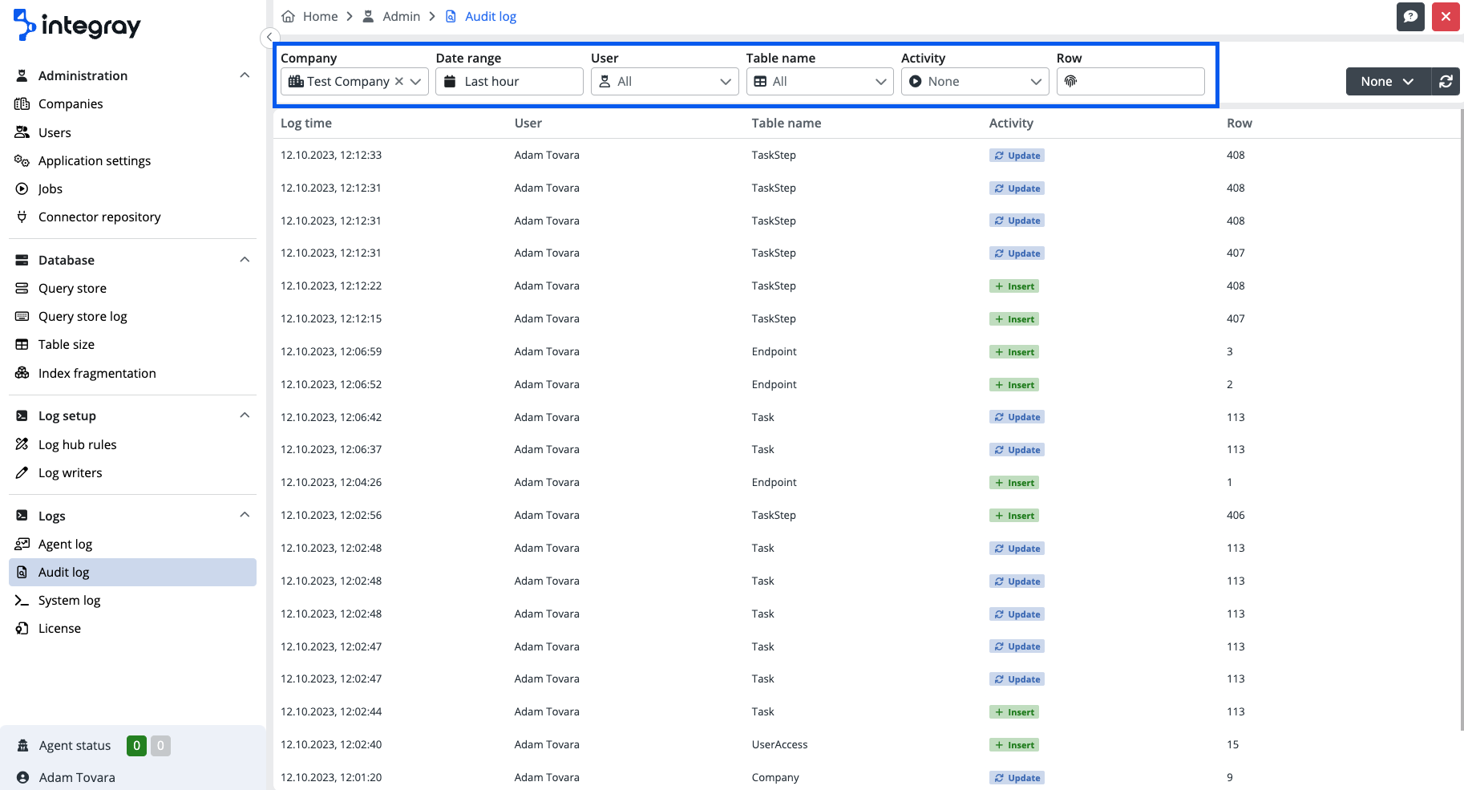The height and width of the screenshot is (790, 1464).
Task: Collapse the Log setup section
Action: pyautogui.click(x=245, y=415)
